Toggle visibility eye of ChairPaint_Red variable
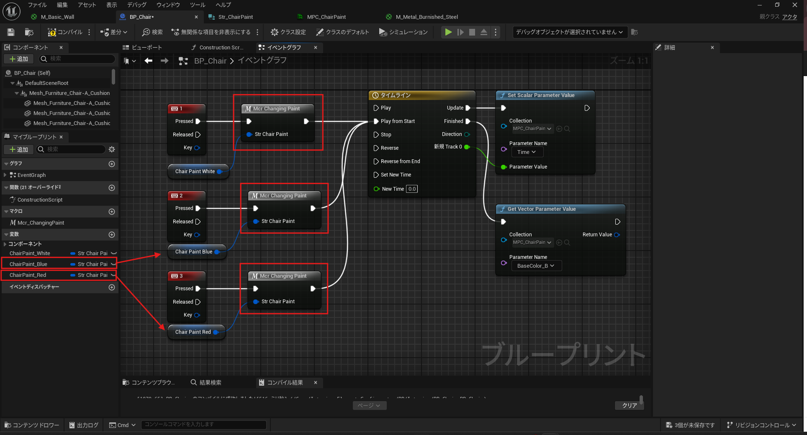 113,275
